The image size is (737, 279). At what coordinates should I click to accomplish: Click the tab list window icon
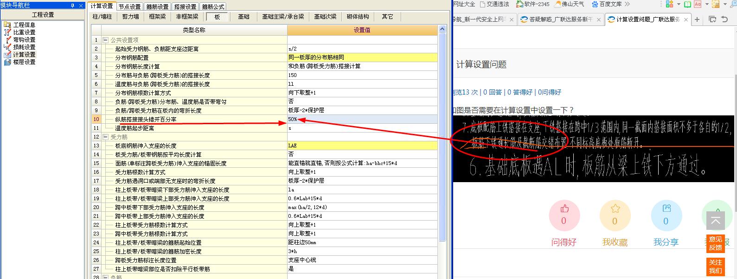click(x=712, y=19)
